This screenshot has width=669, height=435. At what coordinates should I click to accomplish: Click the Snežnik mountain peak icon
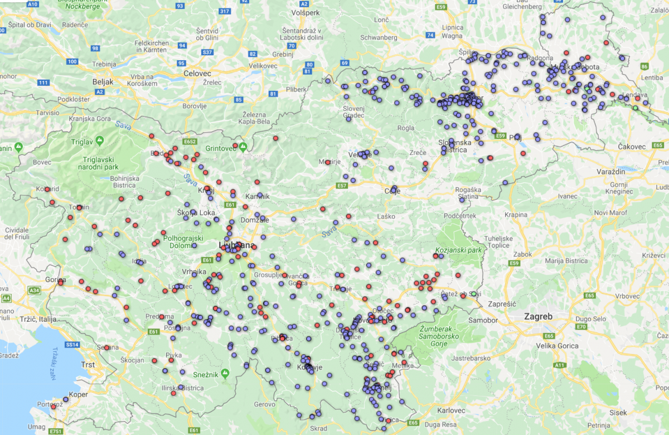225,373
